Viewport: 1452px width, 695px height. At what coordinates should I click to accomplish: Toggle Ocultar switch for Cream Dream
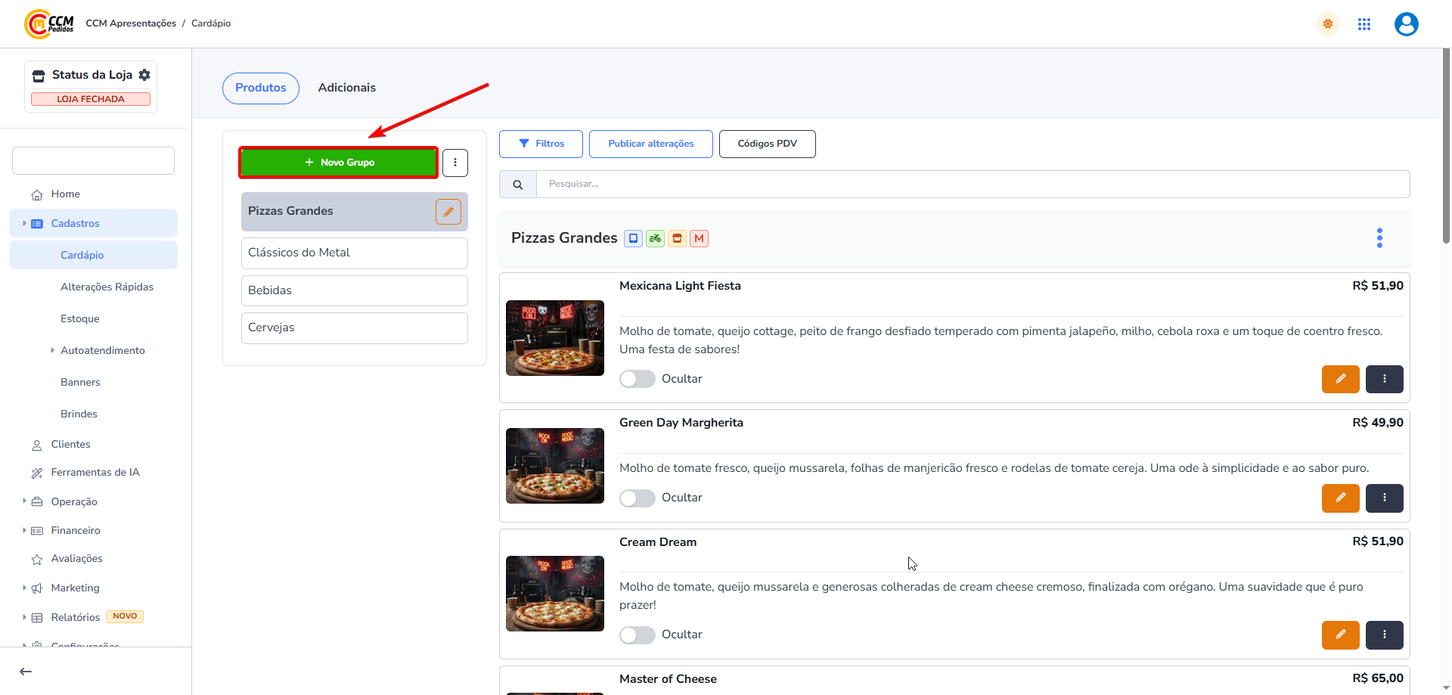coord(637,634)
